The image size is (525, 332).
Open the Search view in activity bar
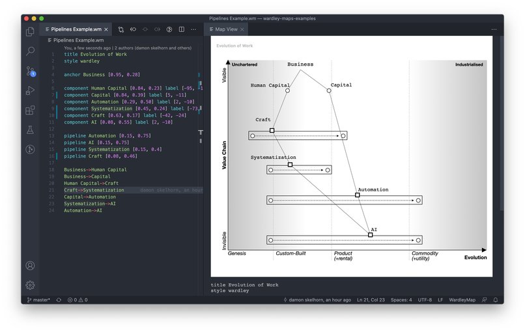(30, 51)
